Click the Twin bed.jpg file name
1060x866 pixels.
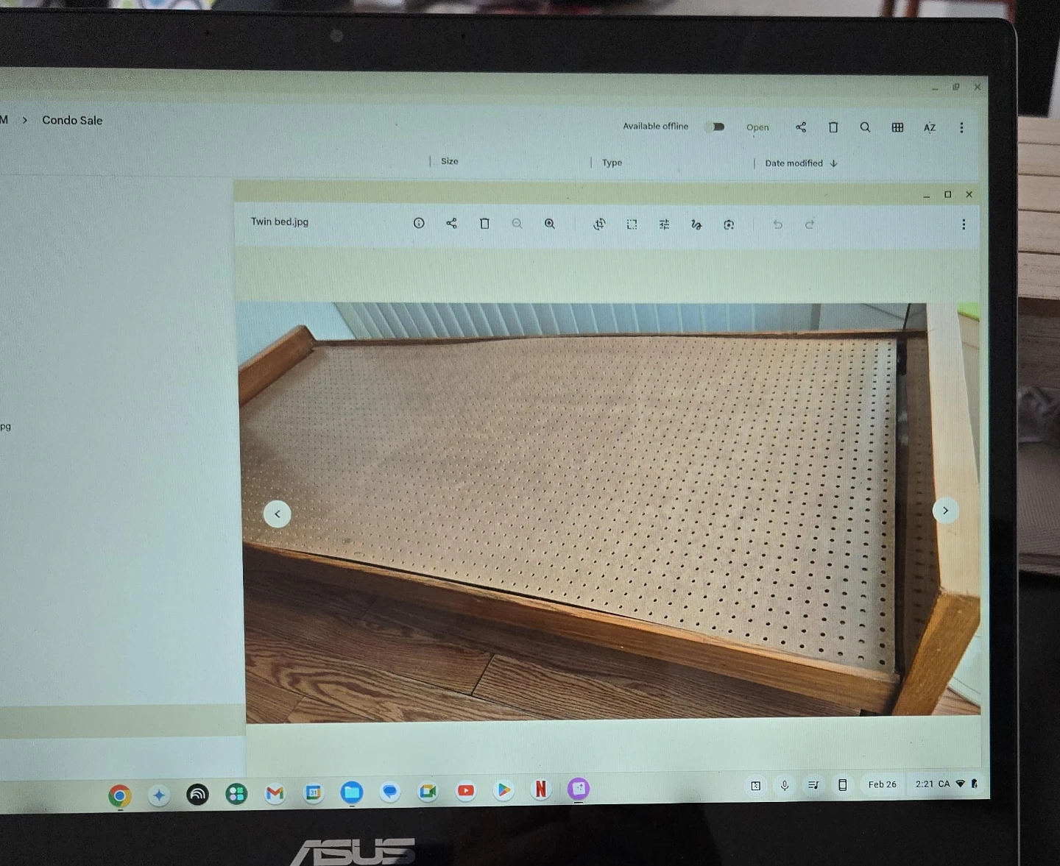(280, 221)
